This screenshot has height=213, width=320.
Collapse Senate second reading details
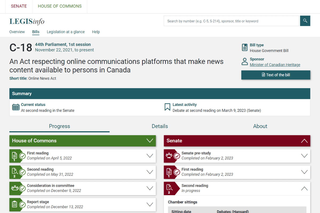click(304, 189)
